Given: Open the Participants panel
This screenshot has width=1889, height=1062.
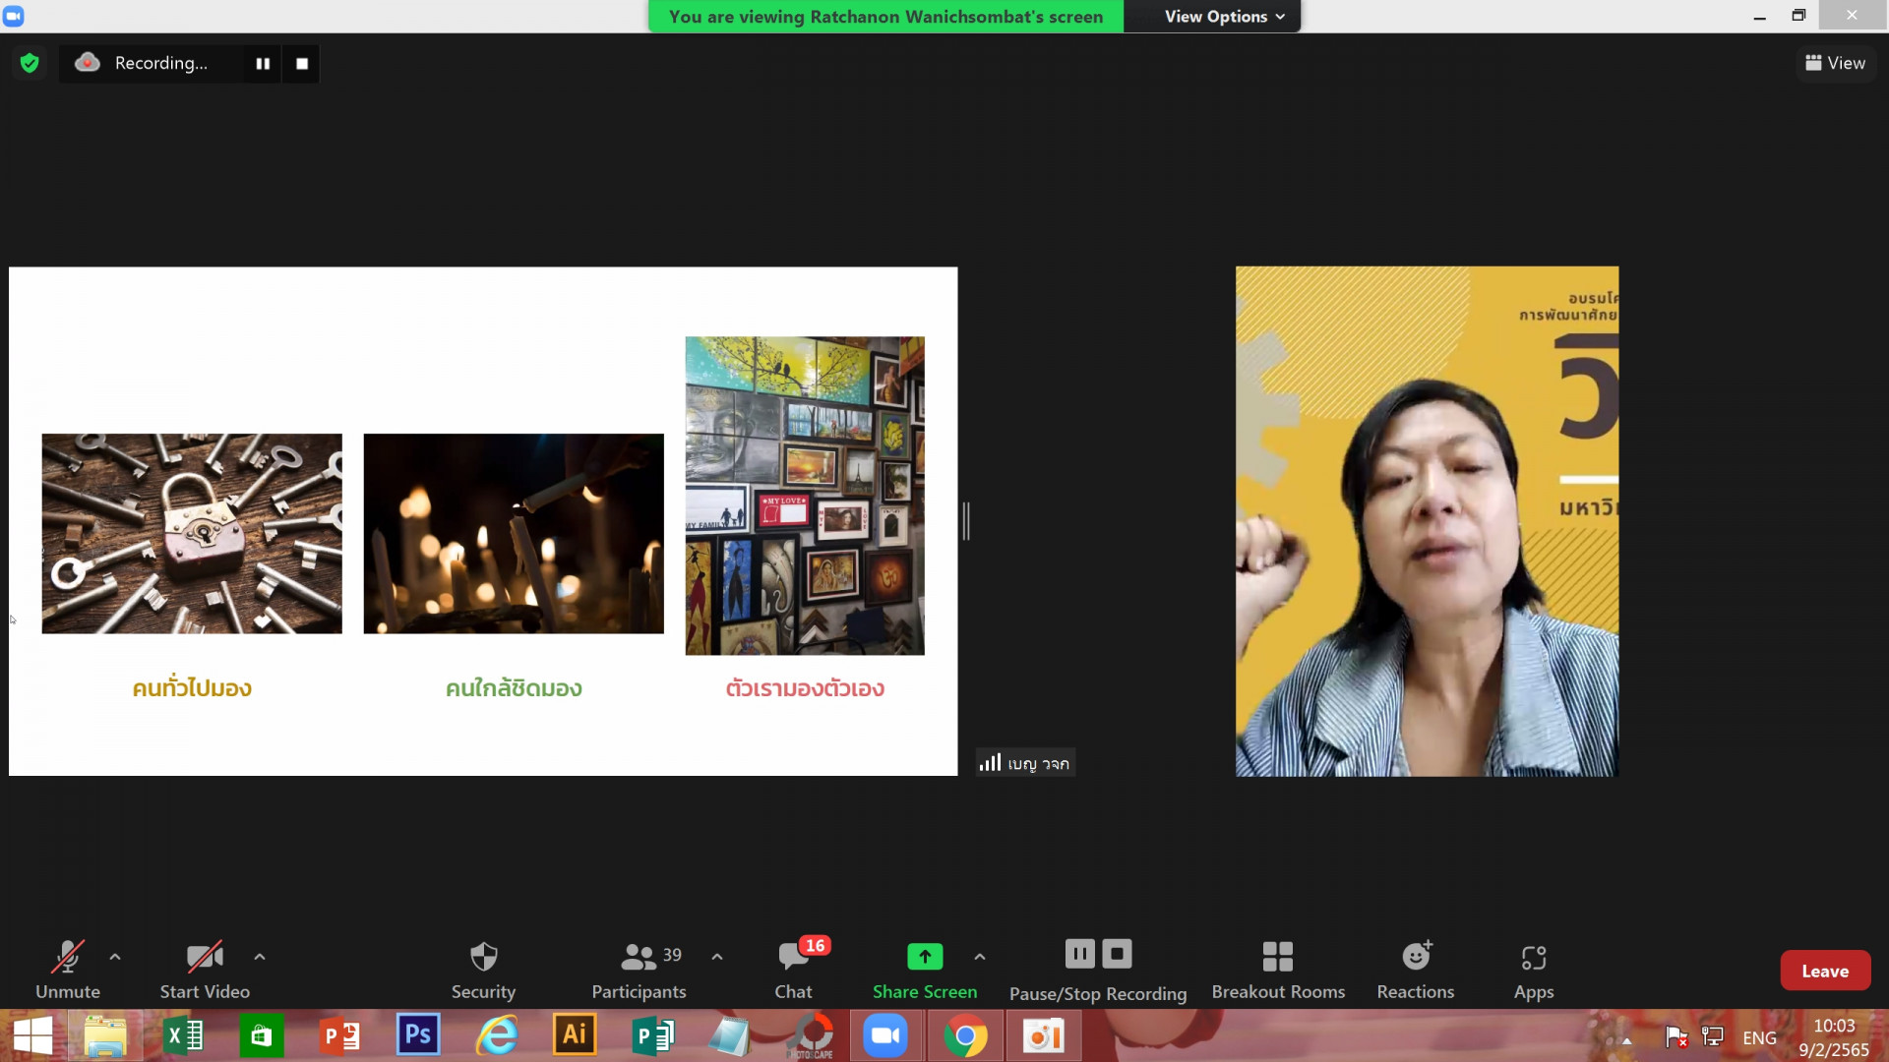Looking at the screenshot, I should click(x=639, y=970).
